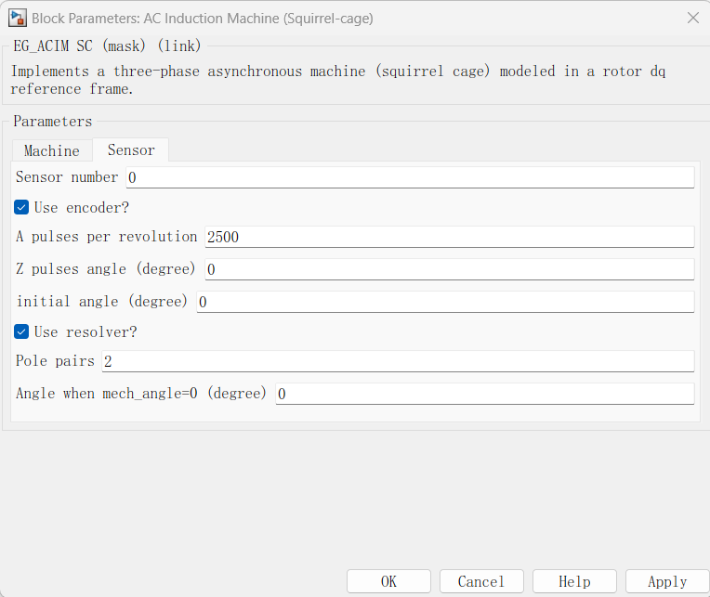The height and width of the screenshot is (597, 710).
Task: Click the Z pulses angle field
Action: click(x=449, y=269)
